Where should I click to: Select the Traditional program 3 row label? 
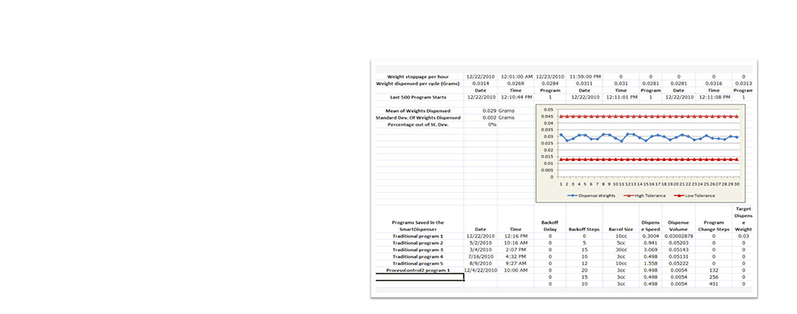pos(418,250)
